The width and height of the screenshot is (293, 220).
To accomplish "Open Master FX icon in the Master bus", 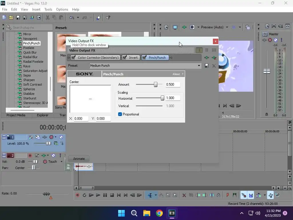I will pyautogui.click(x=264, y=40).
